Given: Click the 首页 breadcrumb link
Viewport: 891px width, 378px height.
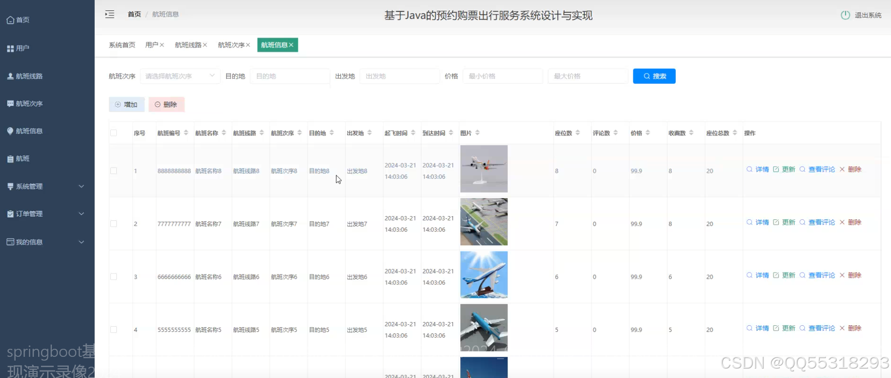Looking at the screenshot, I should point(134,14).
